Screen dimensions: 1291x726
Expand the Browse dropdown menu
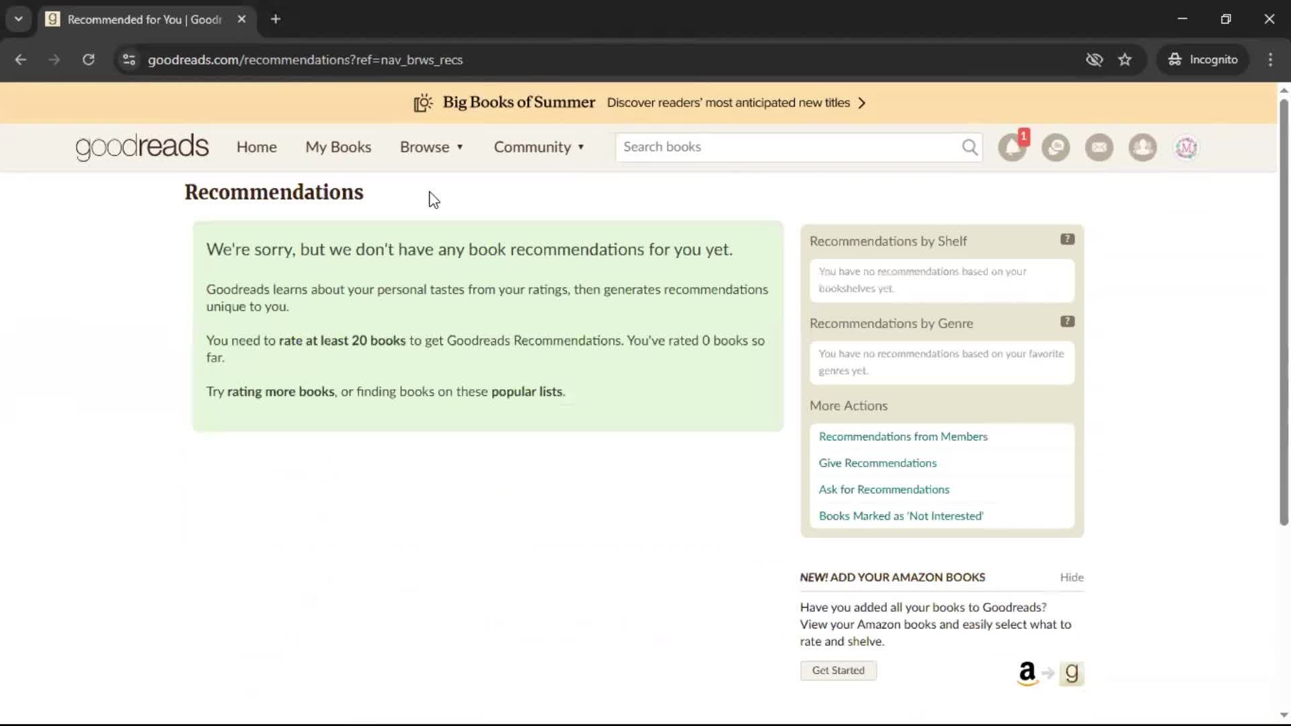(x=432, y=147)
